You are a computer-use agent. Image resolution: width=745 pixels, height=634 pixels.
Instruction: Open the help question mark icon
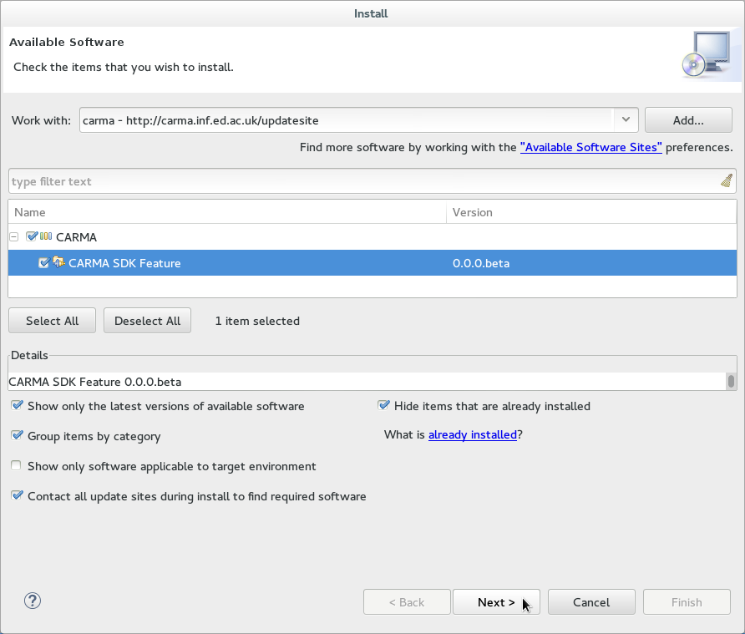tap(33, 601)
